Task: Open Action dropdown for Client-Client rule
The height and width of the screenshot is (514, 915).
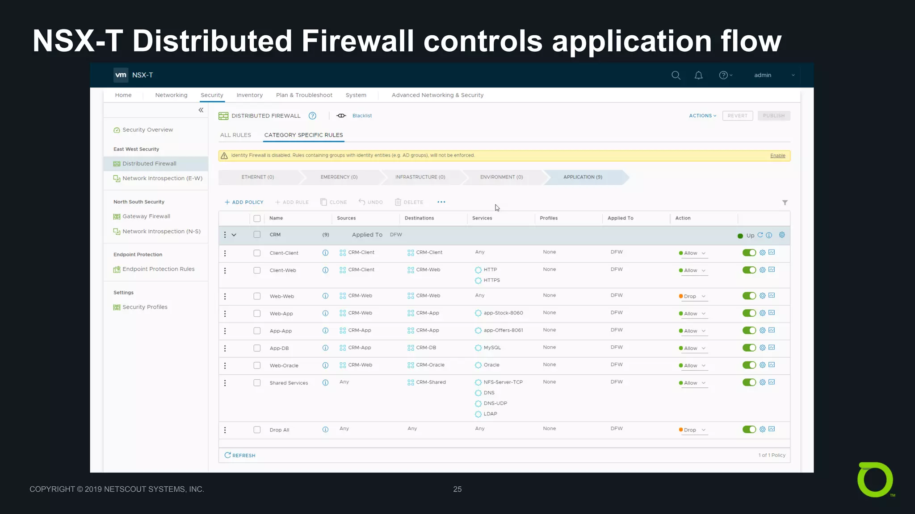Action: [693, 253]
